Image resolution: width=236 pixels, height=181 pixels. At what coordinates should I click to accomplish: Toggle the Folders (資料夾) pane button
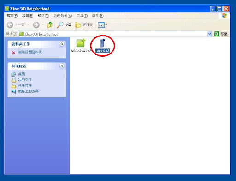pos(84,25)
